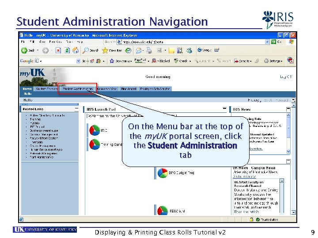Click the Trusted sites status bar entry
Screen dimensions: 318x238
(x=267, y=219)
